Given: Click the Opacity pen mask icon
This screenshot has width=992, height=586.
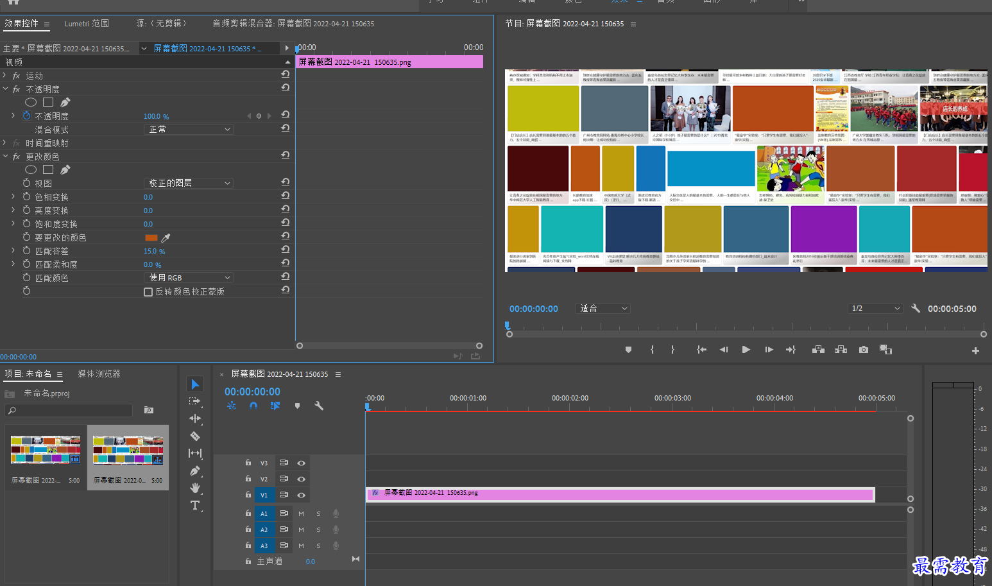Looking at the screenshot, I should point(65,102).
